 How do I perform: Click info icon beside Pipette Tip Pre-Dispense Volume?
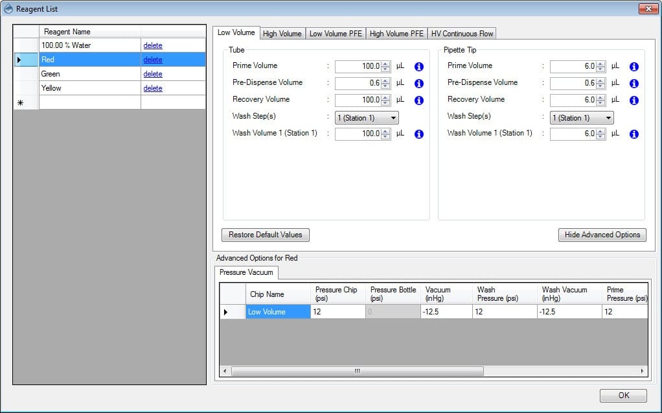click(633, 84)
